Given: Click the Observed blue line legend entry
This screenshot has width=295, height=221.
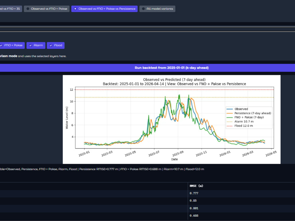Looking at the screenshot, I should coord(230,109).
